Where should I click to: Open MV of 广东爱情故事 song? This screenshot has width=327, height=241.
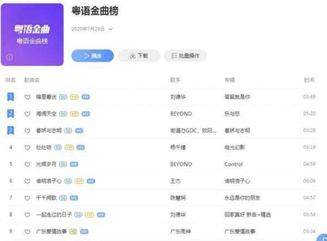coord(84,232)
